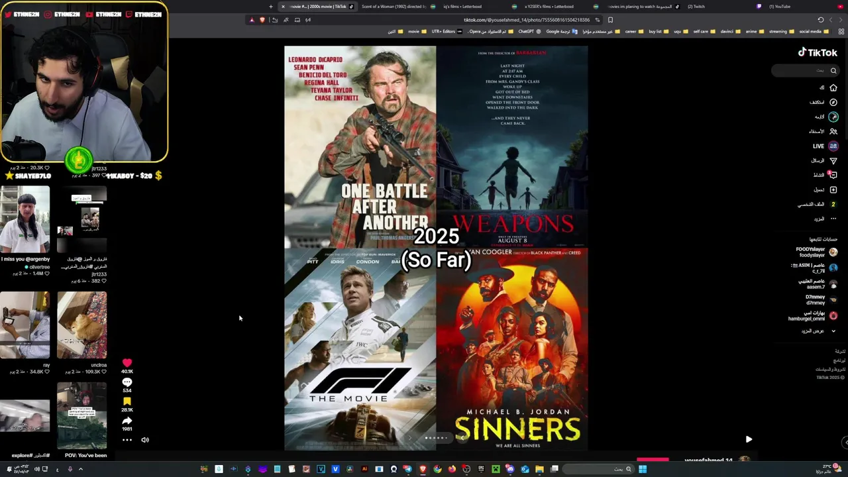Image resolution: width=848 pixels, height=477 pixels.
Task: Open the ChatGPT bookmark
Action: 529,31
